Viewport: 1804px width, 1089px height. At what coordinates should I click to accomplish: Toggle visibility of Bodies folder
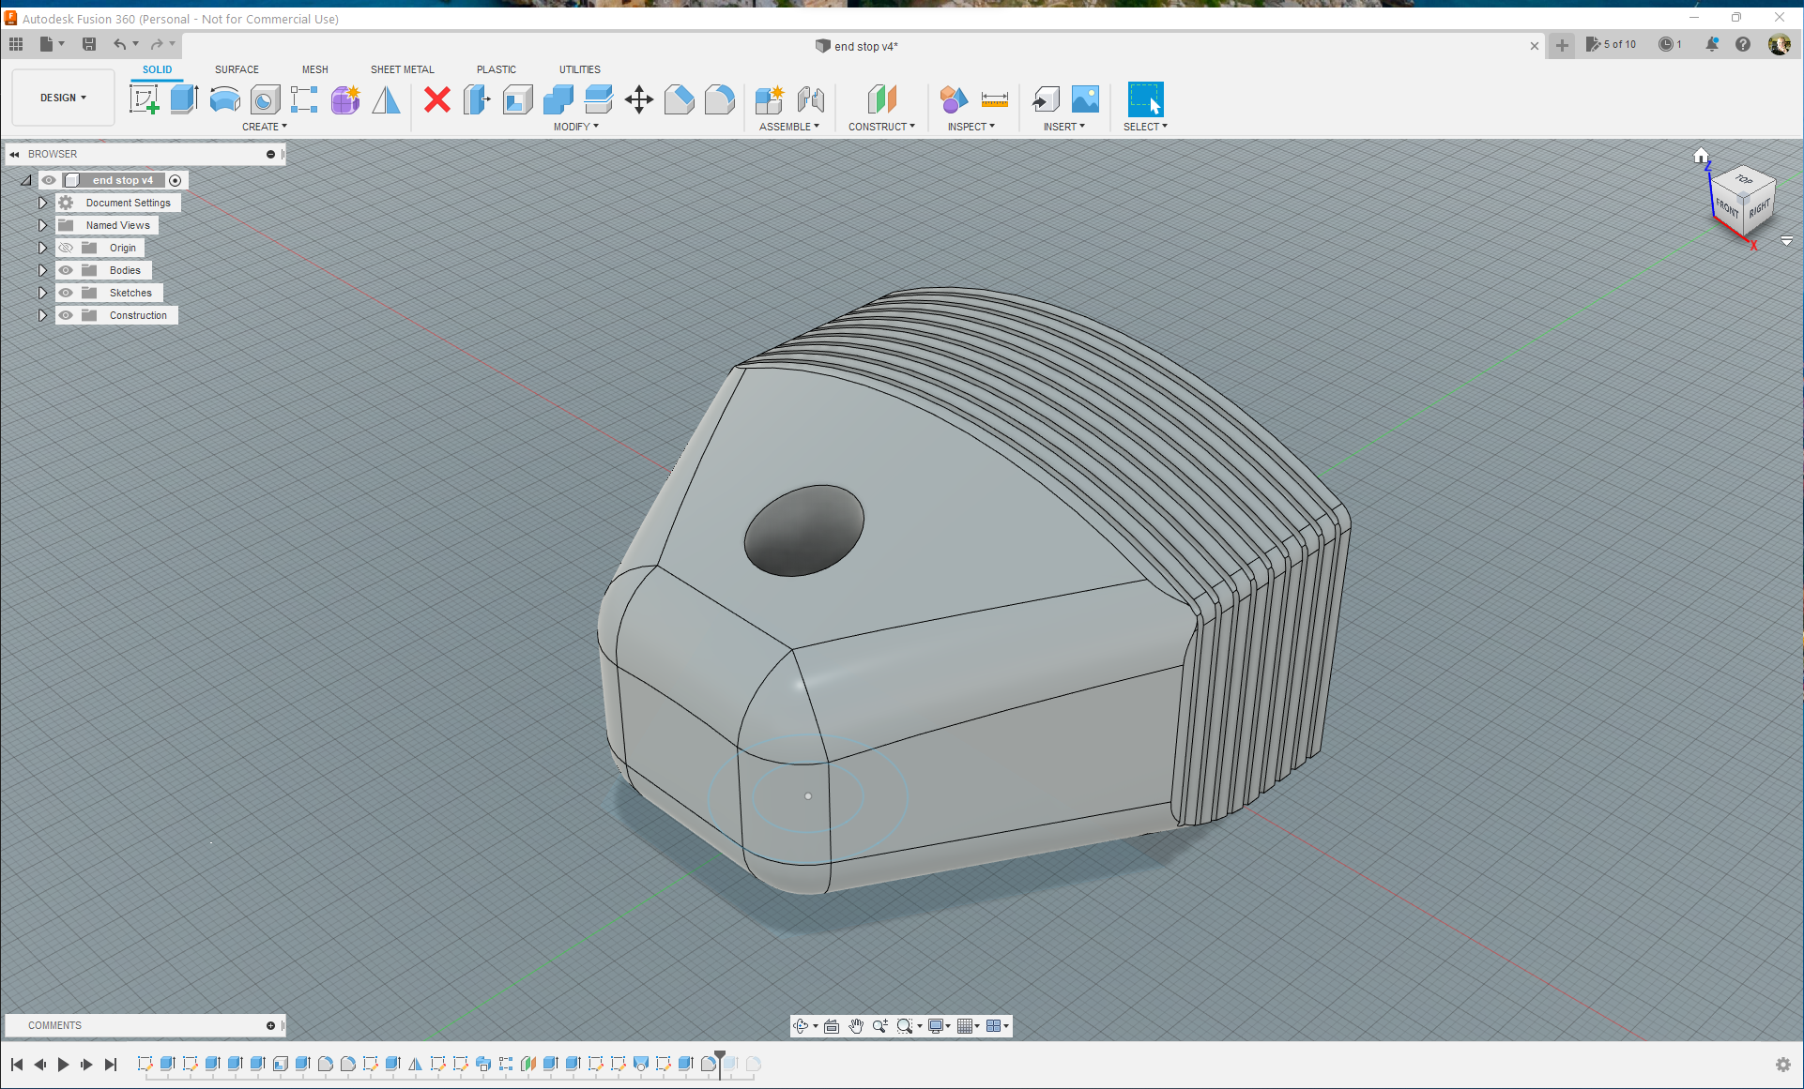[x=65, y=269]
